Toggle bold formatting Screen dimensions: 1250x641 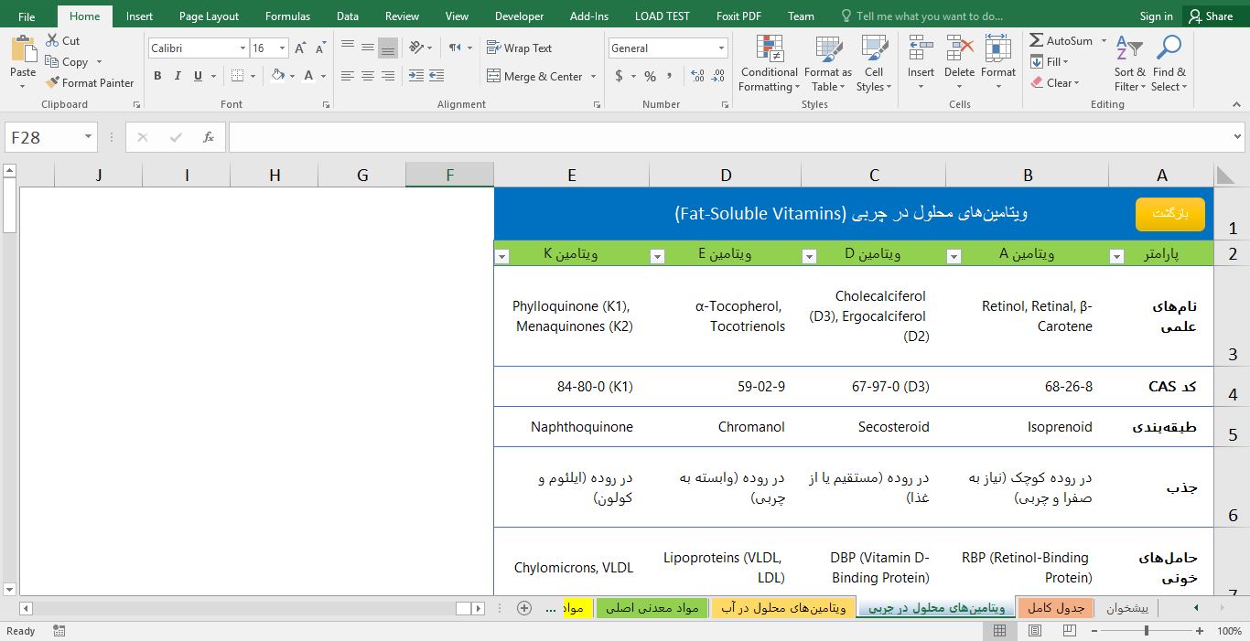click(156, 76)
